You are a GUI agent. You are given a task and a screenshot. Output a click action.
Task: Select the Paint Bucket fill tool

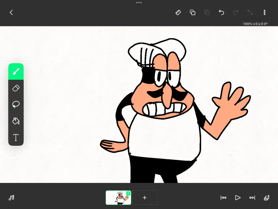point(16,121)
